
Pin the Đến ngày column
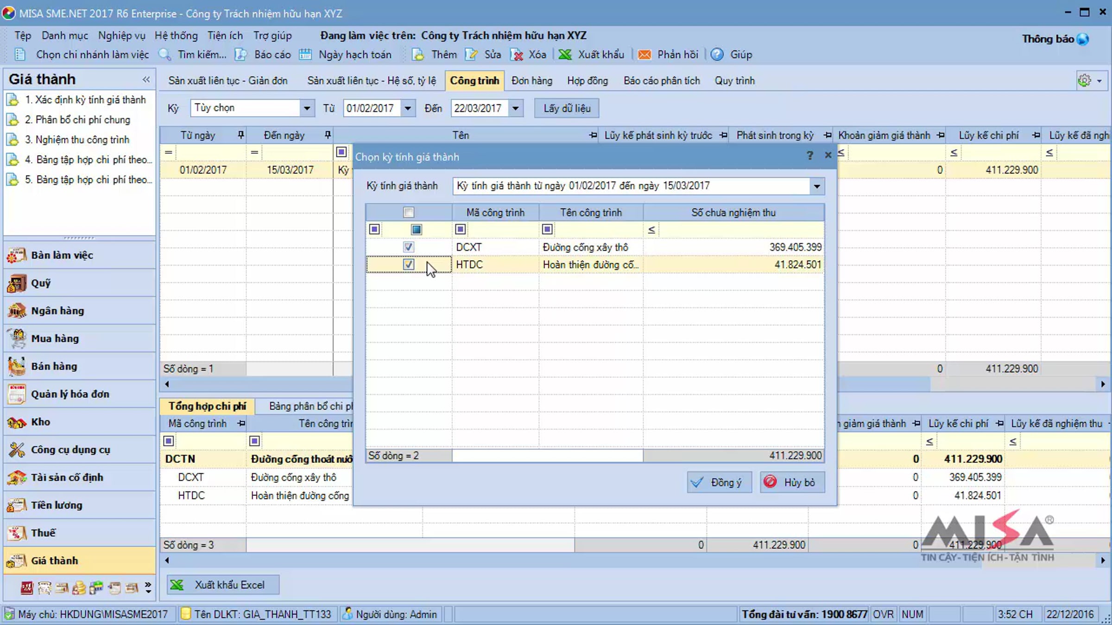pyautogui.click(x=328, y=135)
